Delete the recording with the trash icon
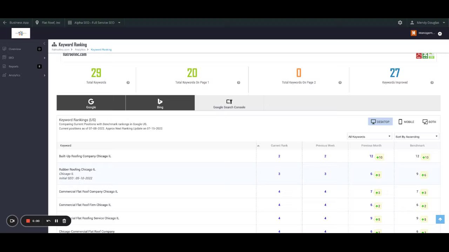The image size is (449, 252). (64, 221)
